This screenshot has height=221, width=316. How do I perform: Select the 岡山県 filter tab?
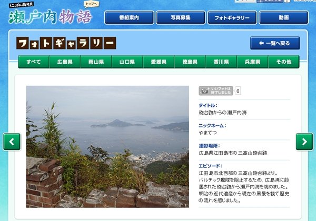tap(96, 62)
